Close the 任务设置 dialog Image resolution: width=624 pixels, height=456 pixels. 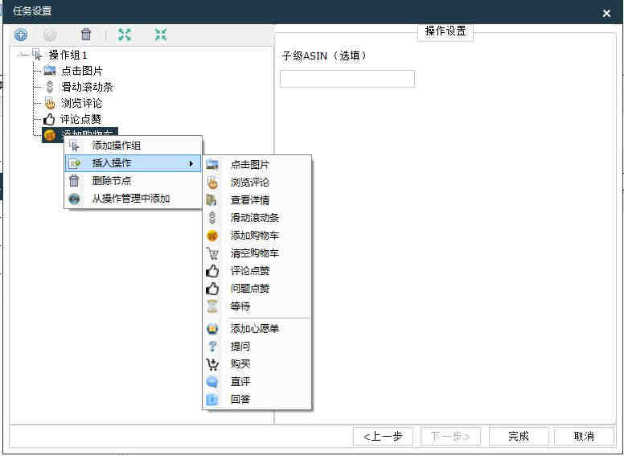click(x=606, y=14)
